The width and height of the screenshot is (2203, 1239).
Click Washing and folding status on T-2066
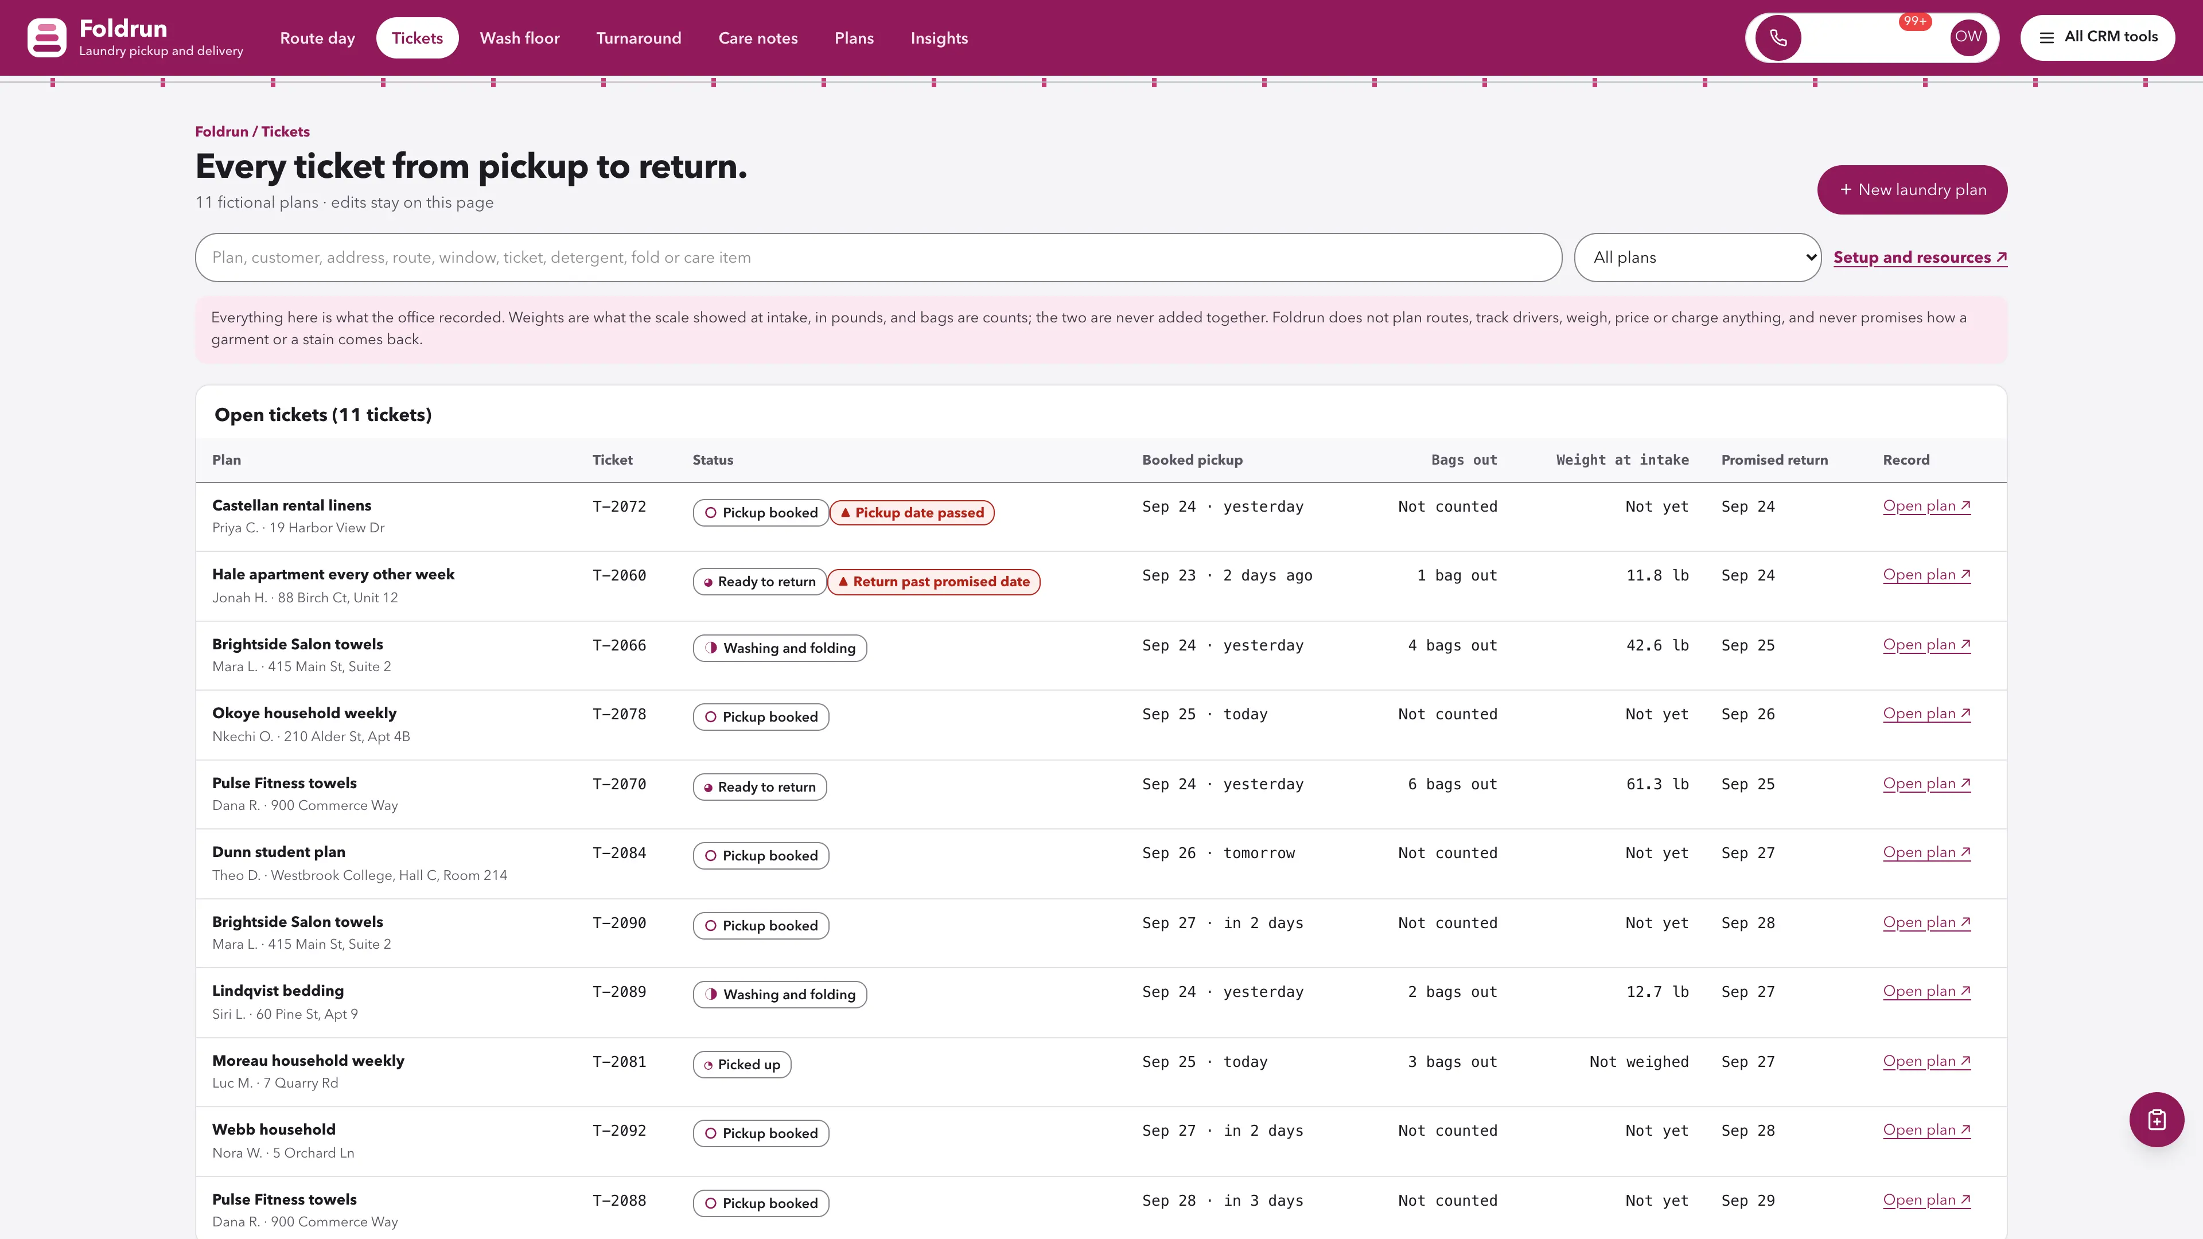[x=779, y=648]
